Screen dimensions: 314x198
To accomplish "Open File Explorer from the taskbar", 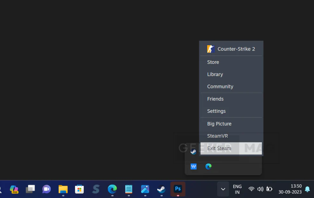I will 63,189.
